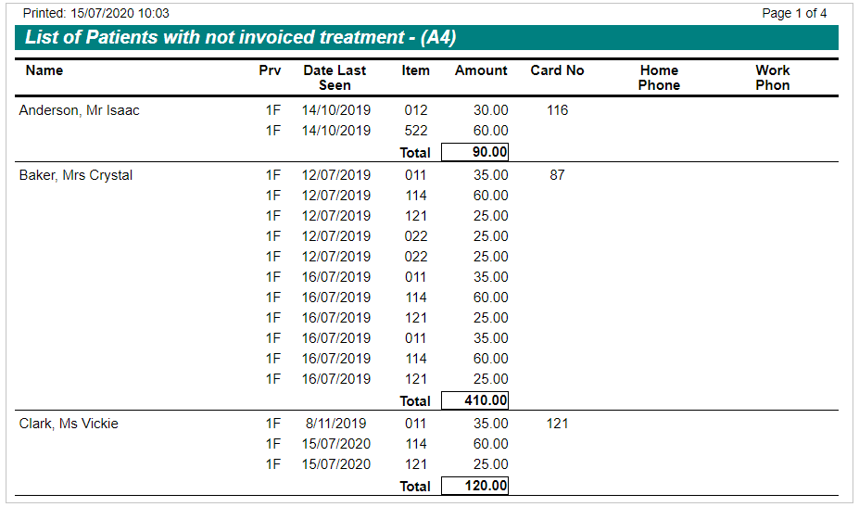Click the Home Phone column header
This screenshot has height=507, width=859.
(659, 78)
